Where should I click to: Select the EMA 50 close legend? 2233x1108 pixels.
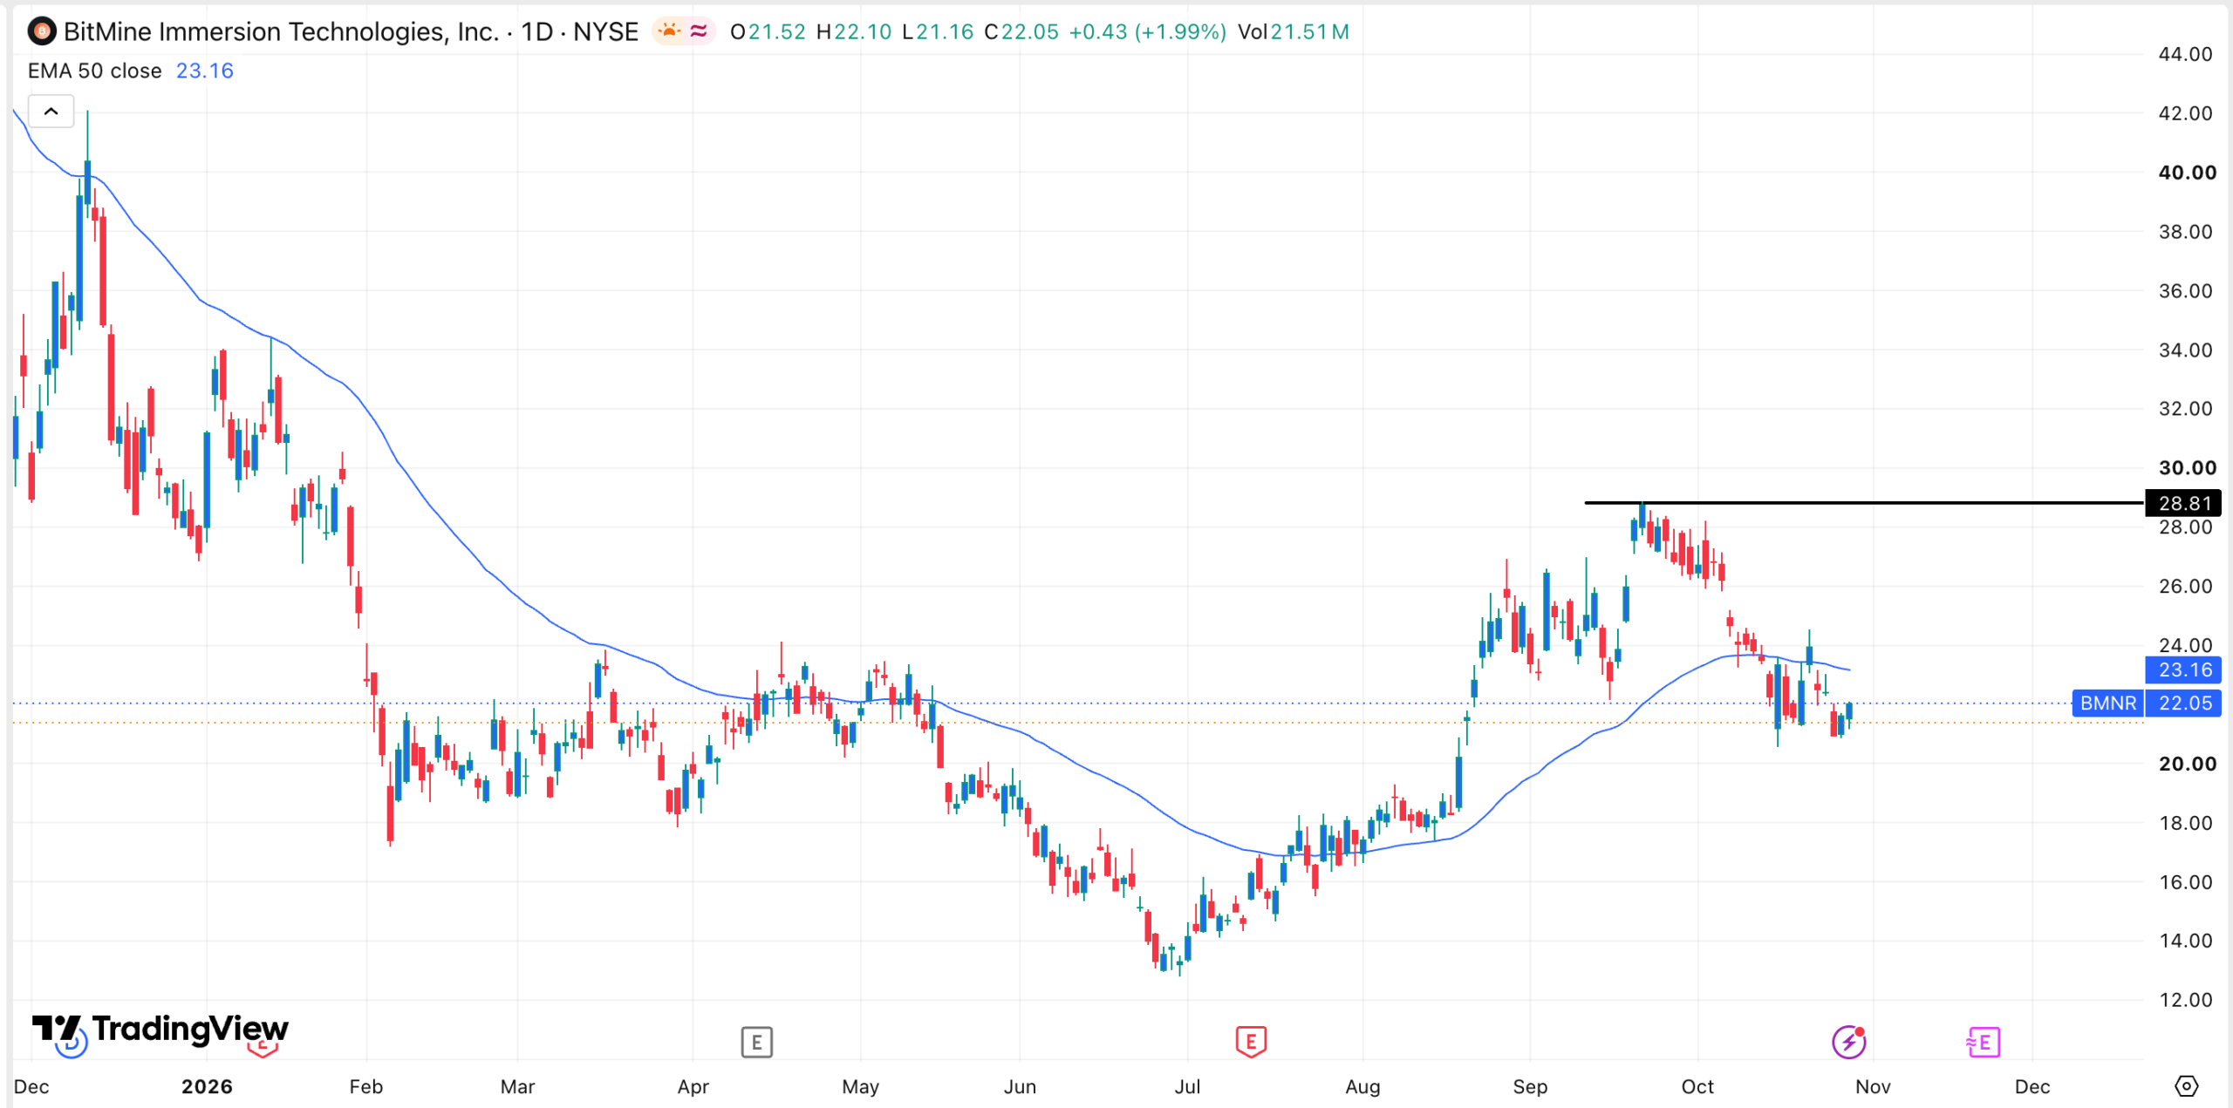click(x=94, y=71)
